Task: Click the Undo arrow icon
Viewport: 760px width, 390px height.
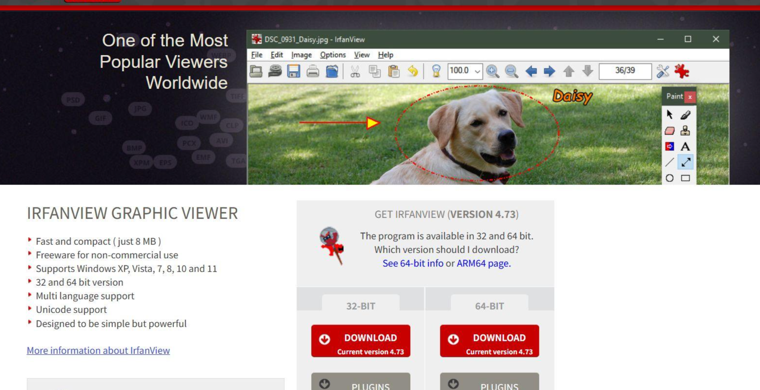Action: click(x=413, y=71)
